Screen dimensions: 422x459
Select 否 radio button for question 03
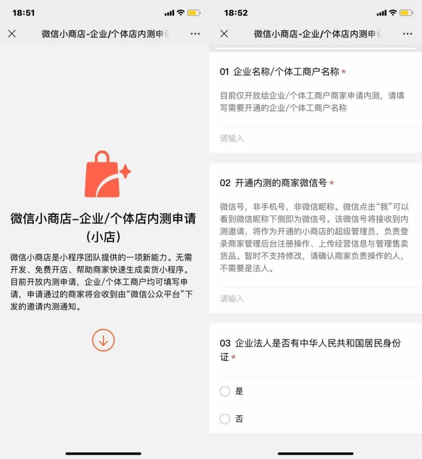point(225,419)
